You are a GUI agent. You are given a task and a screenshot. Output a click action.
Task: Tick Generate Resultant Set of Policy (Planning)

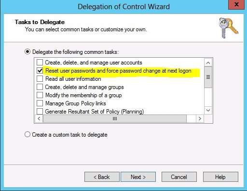40,112
